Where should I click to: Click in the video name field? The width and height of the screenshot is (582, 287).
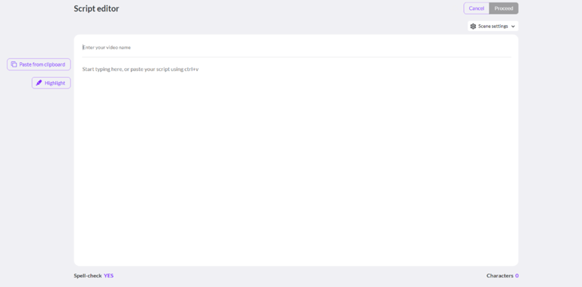[x=296, y=48]
